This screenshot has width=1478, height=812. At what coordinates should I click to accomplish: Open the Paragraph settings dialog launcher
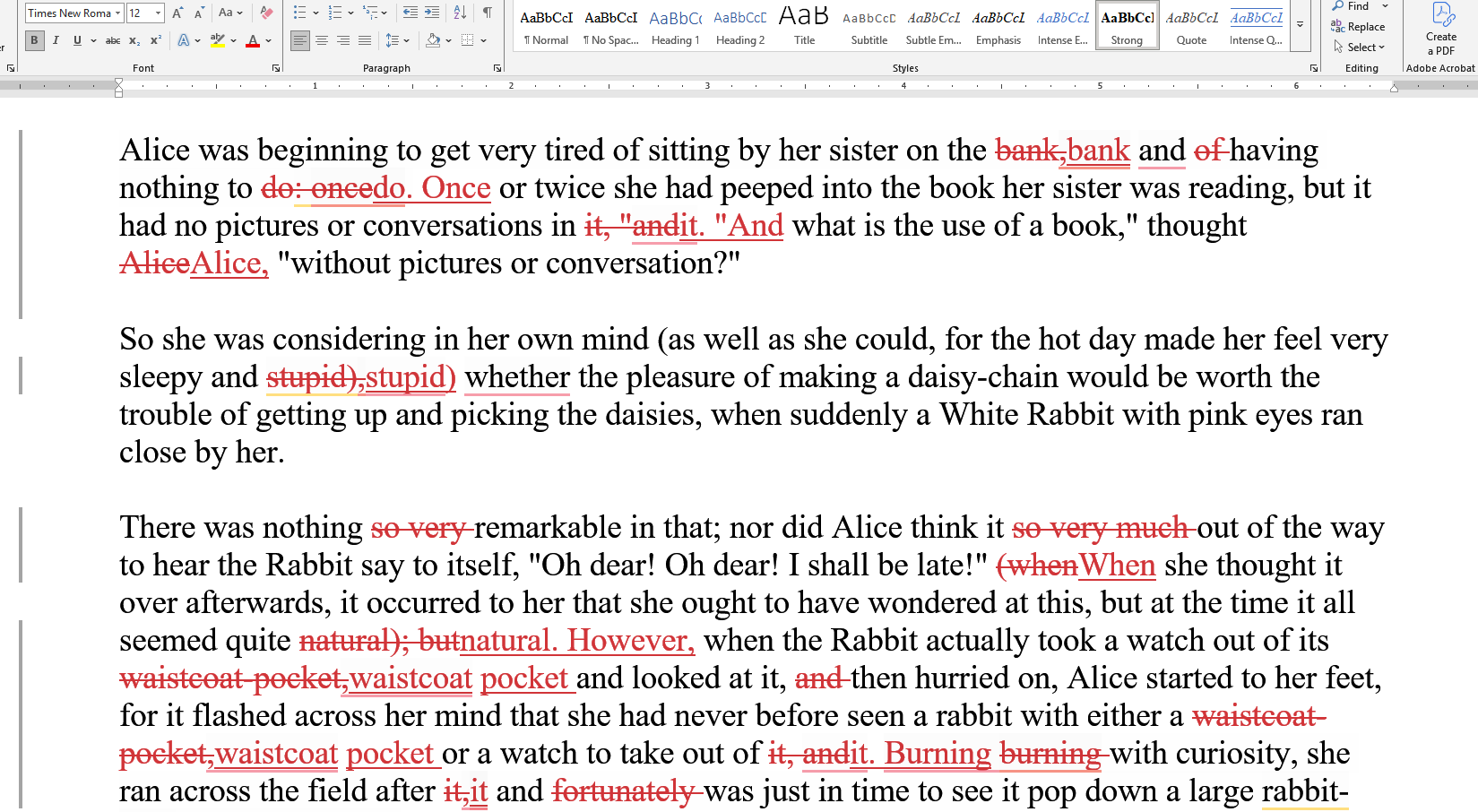pyautogui.click(x=497, y=68)
